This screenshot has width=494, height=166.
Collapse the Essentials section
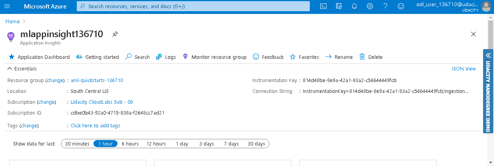22,68
